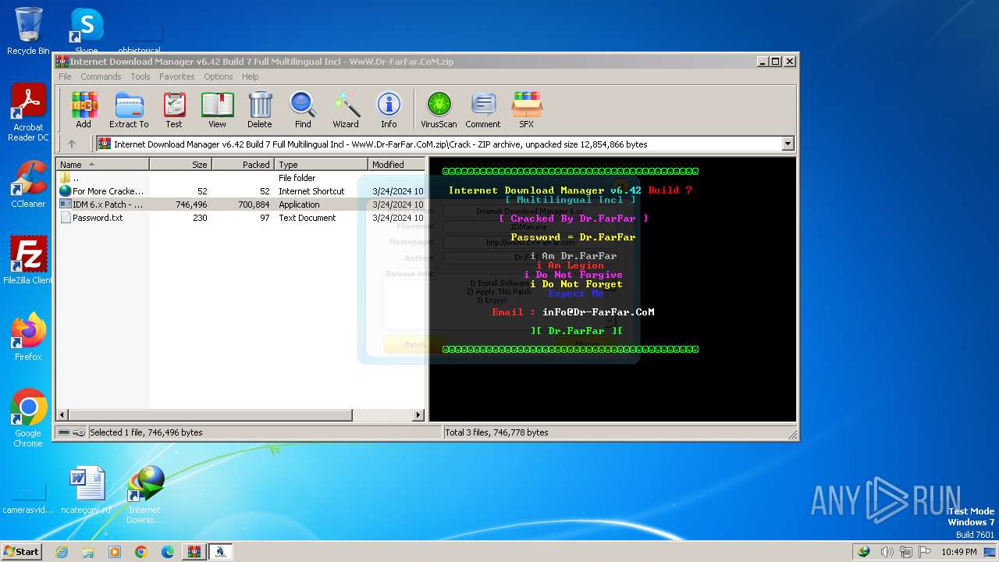Click the email inFo@Dr-FarFar.CoM in comment pane
Viewport: 999px width, 562px height.
(598, 312)
